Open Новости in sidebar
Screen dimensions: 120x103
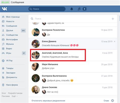point(10,21)
